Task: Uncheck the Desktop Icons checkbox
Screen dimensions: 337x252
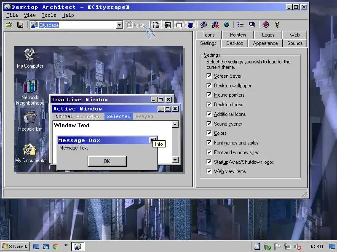Action: 209,104
